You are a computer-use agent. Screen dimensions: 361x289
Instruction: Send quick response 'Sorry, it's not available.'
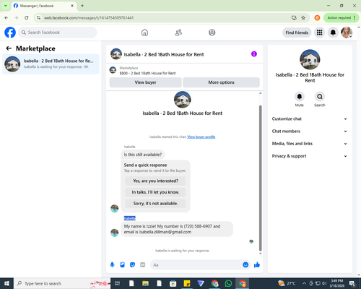click(x=155, y=204)
